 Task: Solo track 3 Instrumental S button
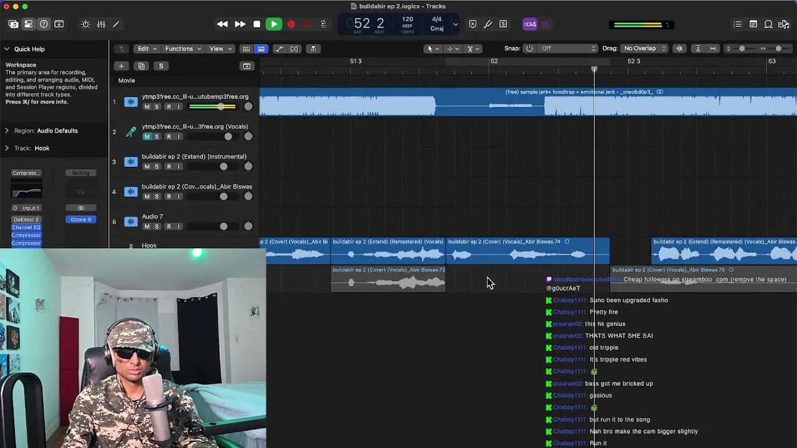(x=157, y=167)
